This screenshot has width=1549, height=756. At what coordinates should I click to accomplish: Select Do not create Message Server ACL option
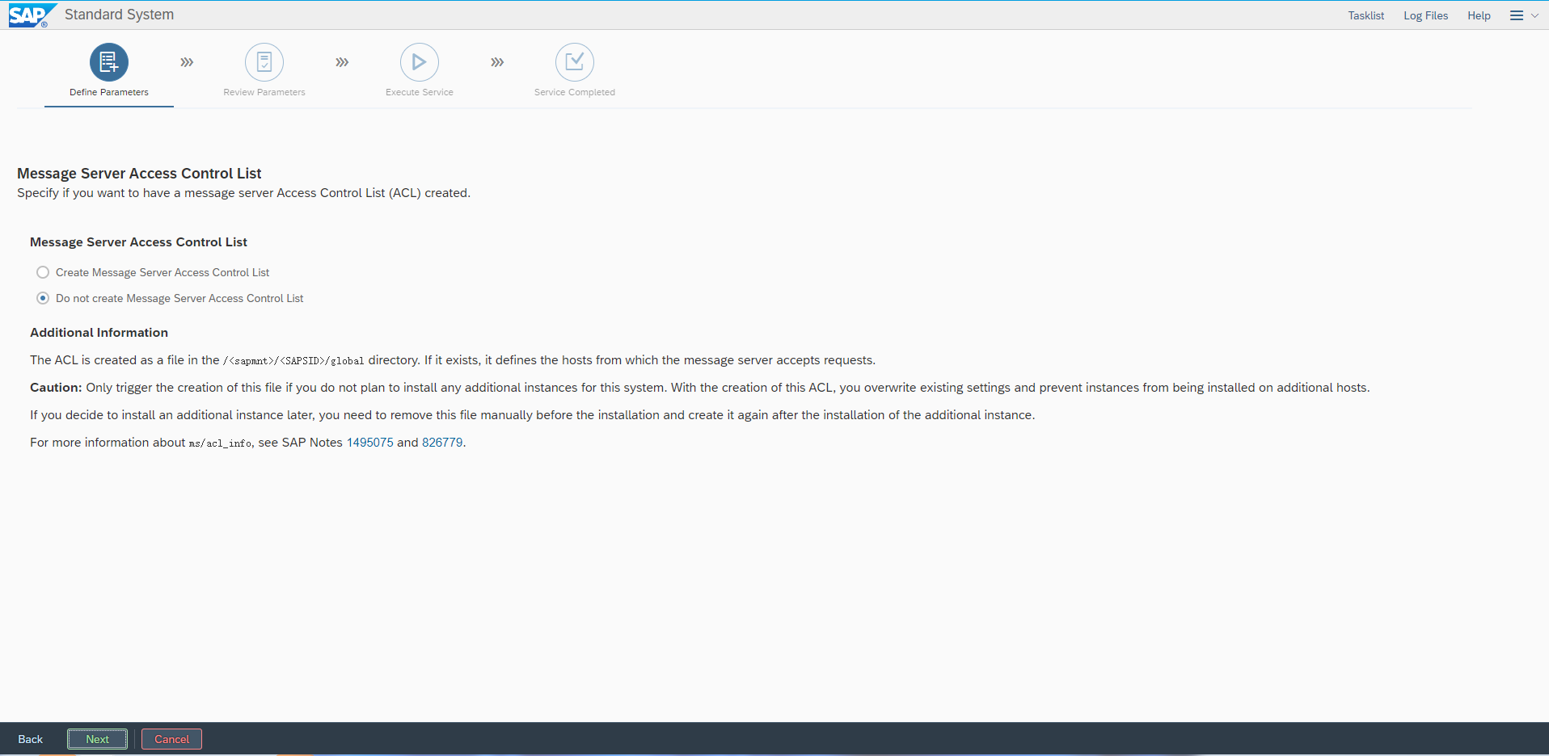pos(43,299)
